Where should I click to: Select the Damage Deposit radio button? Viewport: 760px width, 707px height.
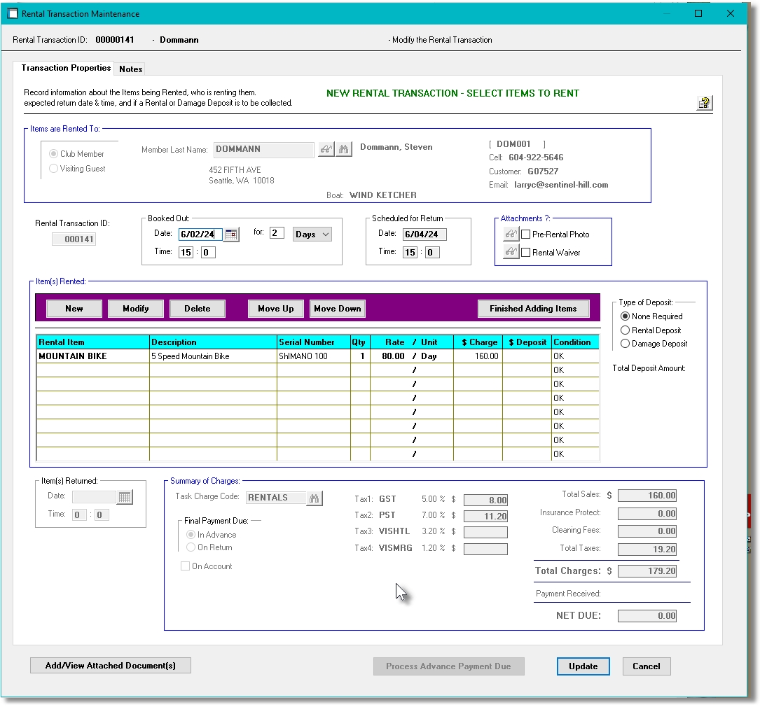624,343
